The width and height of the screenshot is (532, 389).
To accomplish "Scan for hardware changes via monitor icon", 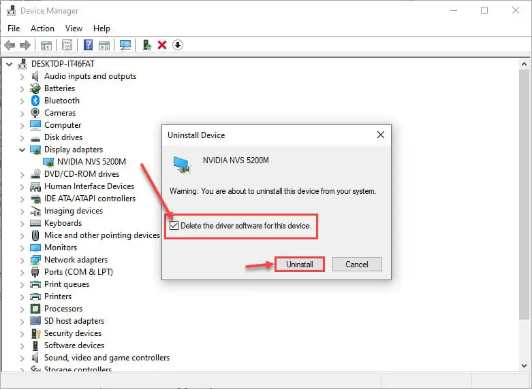I will point(125,45).
